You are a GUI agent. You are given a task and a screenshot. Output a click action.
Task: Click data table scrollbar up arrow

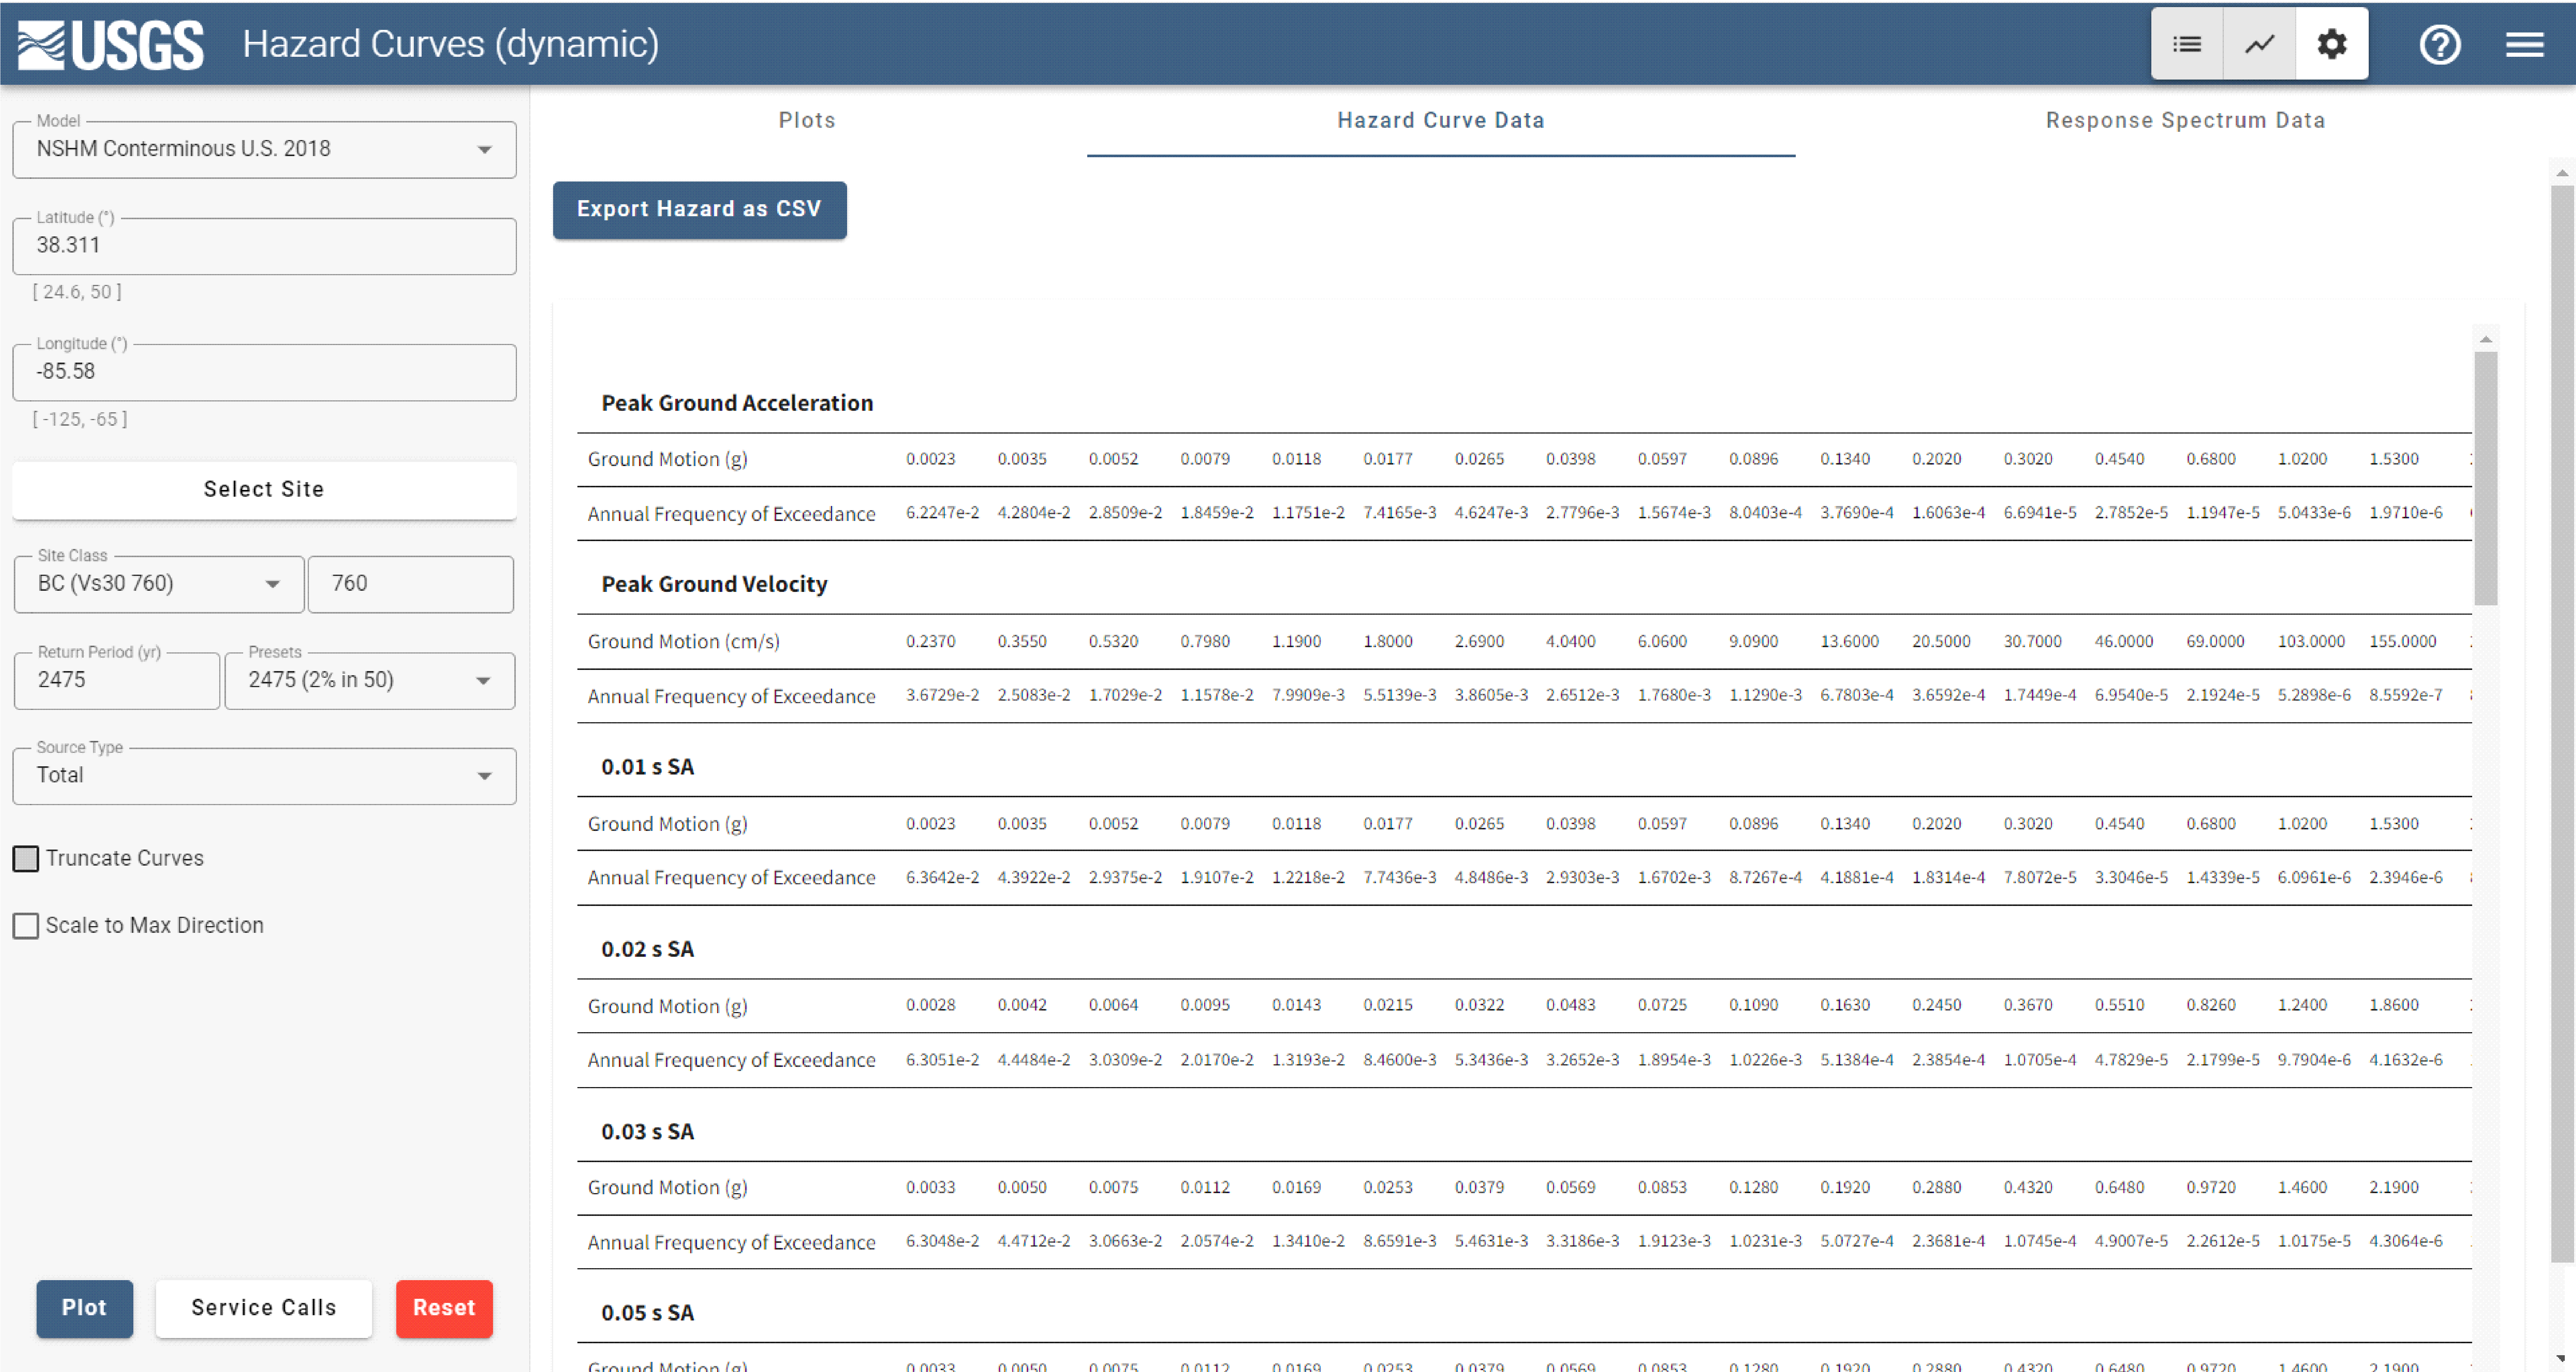click(x=2486, y=340)
